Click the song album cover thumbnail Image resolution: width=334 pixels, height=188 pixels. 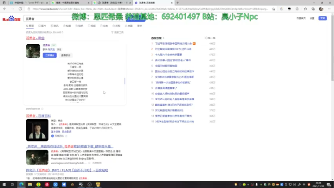(33, 51)
